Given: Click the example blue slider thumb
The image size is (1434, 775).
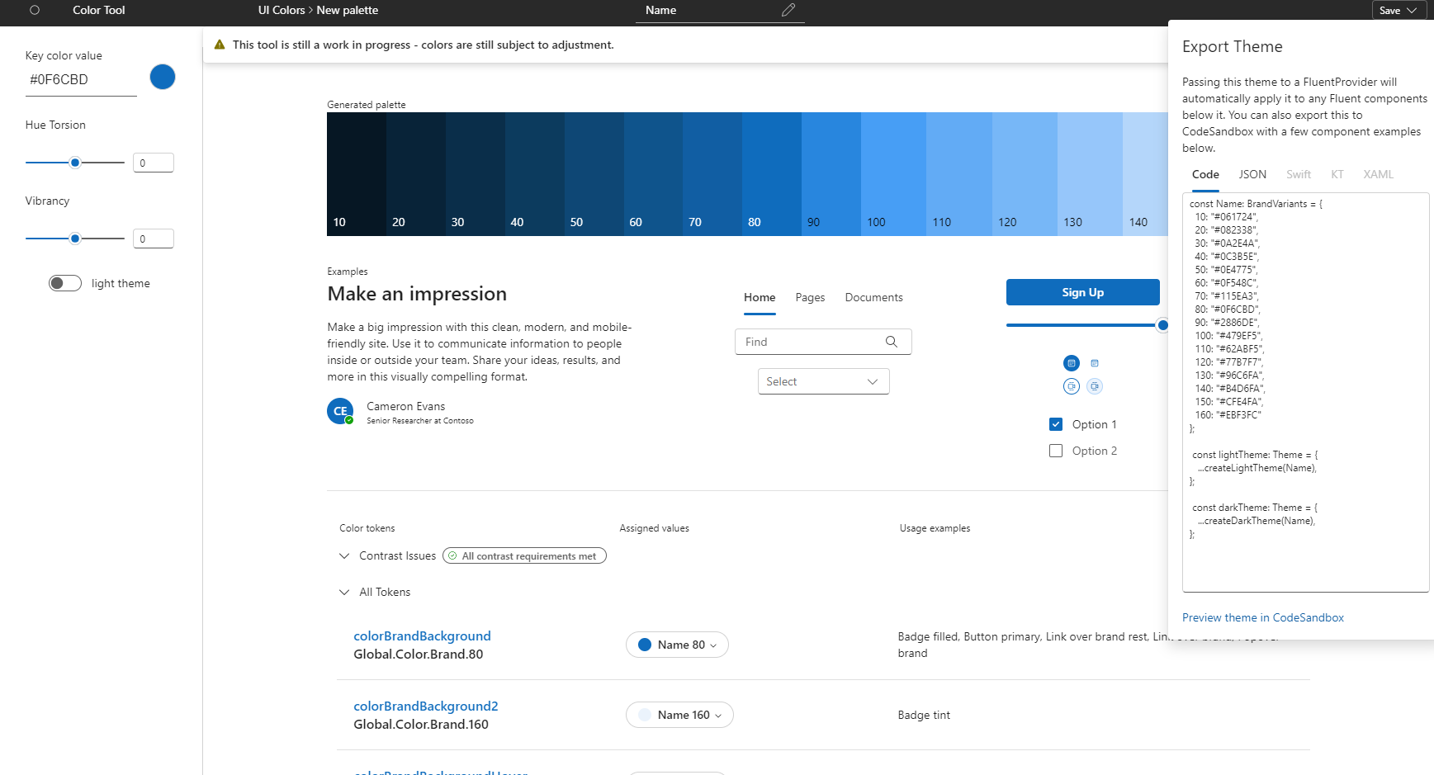Looking at the screenshot, I should coord(1162,325).
